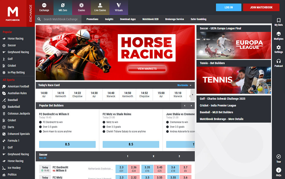Open Matchbook B2B menu link
285x179 pixels.
click(150, 19)
